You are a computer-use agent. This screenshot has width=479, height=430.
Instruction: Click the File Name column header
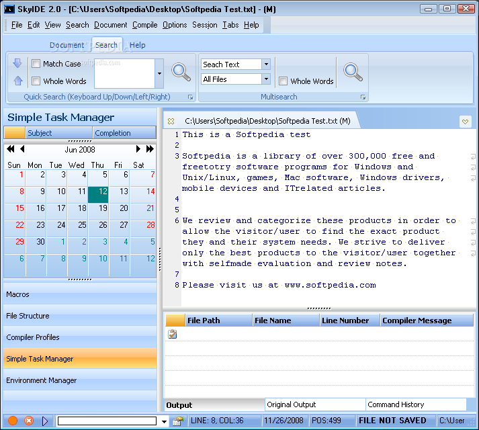[286, 320]
